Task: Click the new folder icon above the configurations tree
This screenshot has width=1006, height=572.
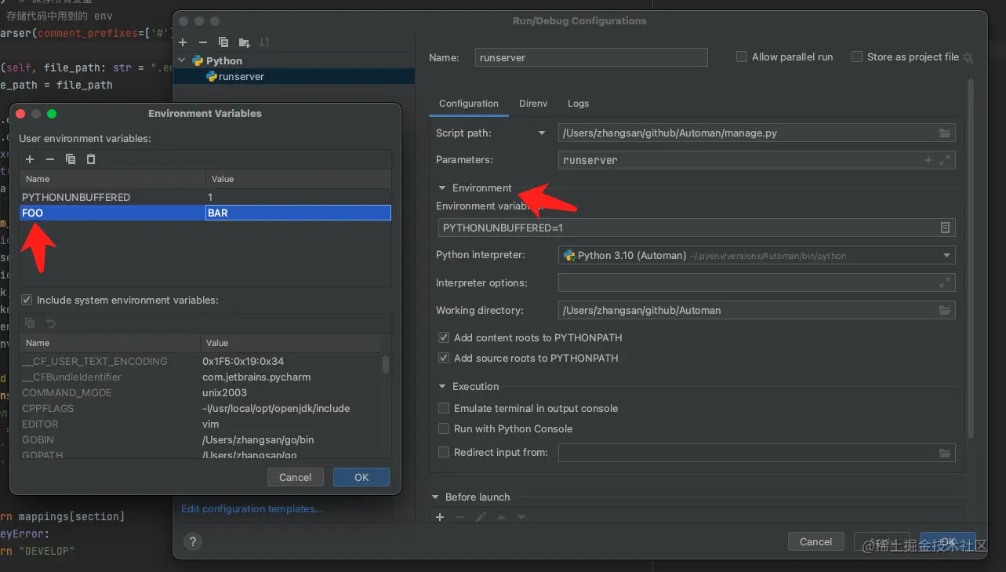Action: 244,42
